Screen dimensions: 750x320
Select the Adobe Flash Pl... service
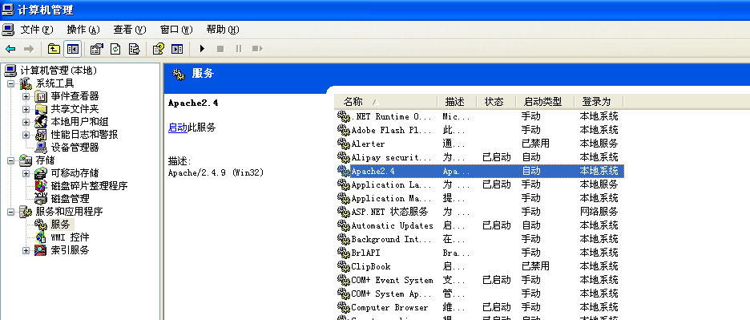(x=480, y=130)
